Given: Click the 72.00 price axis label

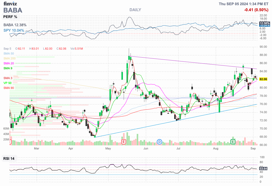Looking at the screenshot, I should (263, 120).
